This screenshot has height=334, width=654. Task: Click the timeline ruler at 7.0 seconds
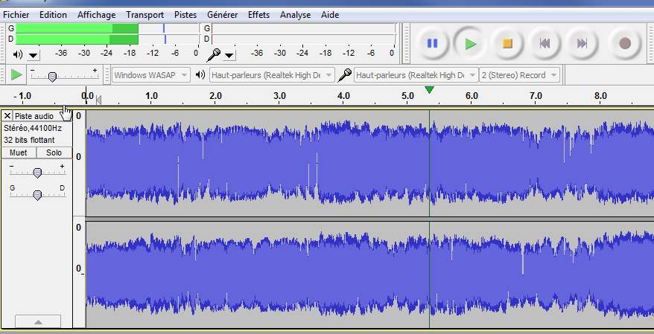(536, 96)
